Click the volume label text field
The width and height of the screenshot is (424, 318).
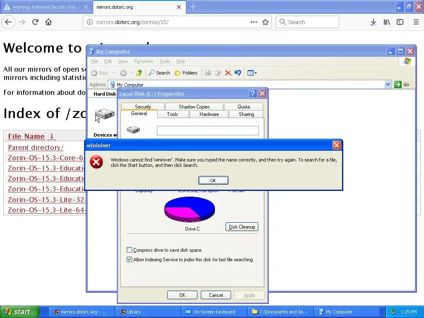[x=208, y=130]
